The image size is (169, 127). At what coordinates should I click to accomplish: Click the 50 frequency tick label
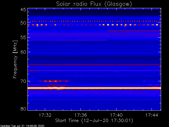[23, 23]
